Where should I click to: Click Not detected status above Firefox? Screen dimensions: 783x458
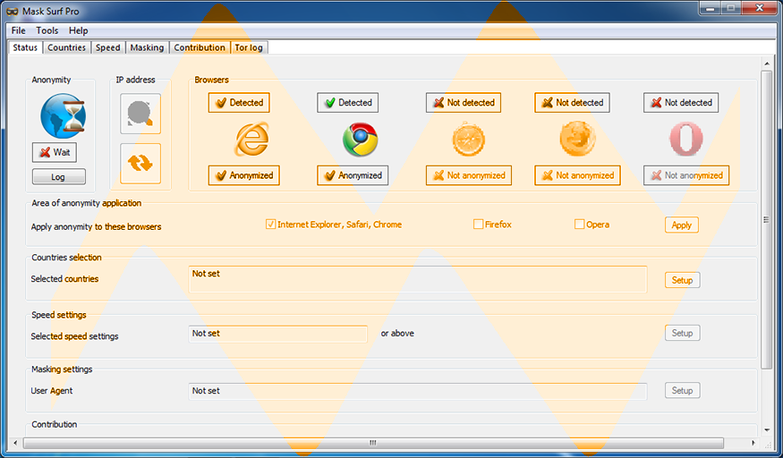coord(573,102)
